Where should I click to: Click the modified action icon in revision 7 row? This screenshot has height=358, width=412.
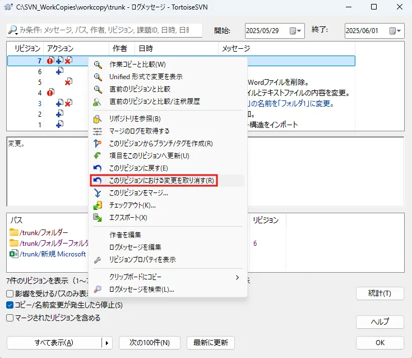(50, 61)
